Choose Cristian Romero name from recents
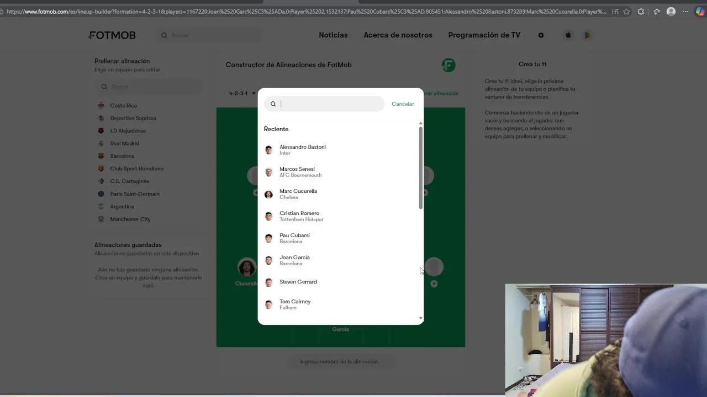707x397 pixels. [x=299, y=213]
